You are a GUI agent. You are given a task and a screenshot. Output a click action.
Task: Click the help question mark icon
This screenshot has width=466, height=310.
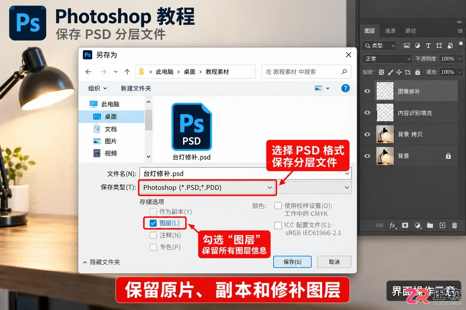pyautogui.click(x=345, y=88)
